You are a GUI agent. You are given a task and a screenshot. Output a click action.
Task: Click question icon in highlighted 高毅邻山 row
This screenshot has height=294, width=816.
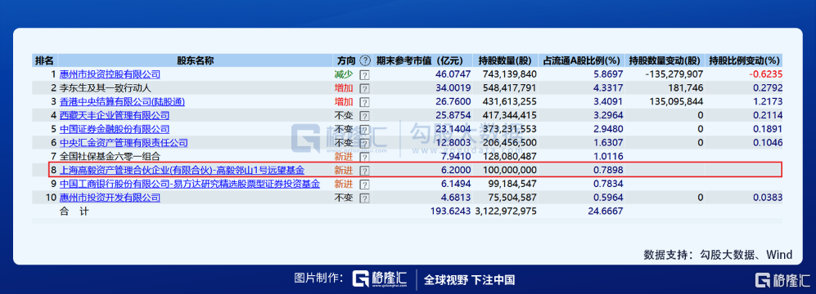365,170
